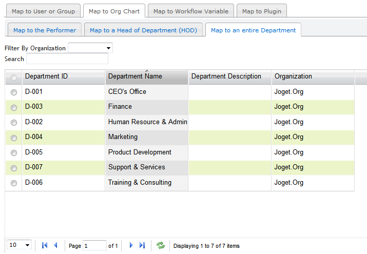Choose the D-006 Training & Consulting row radio
The width and height of the screenshot is (367, 254).
pos(14,183)
